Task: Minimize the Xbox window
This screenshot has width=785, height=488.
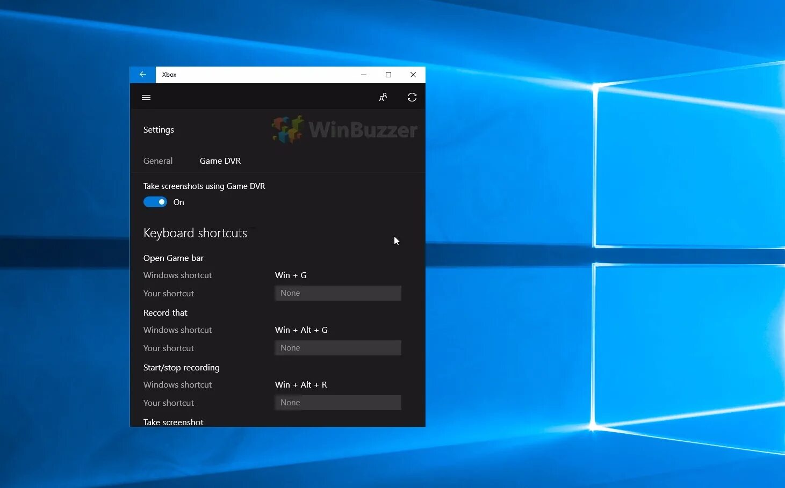Action: pyautogui.click(x=364, y=75)
